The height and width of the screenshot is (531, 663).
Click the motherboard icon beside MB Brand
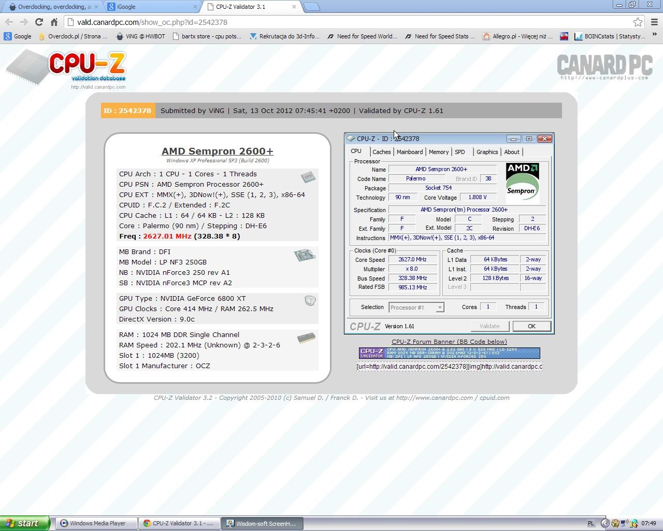[305, 255]
